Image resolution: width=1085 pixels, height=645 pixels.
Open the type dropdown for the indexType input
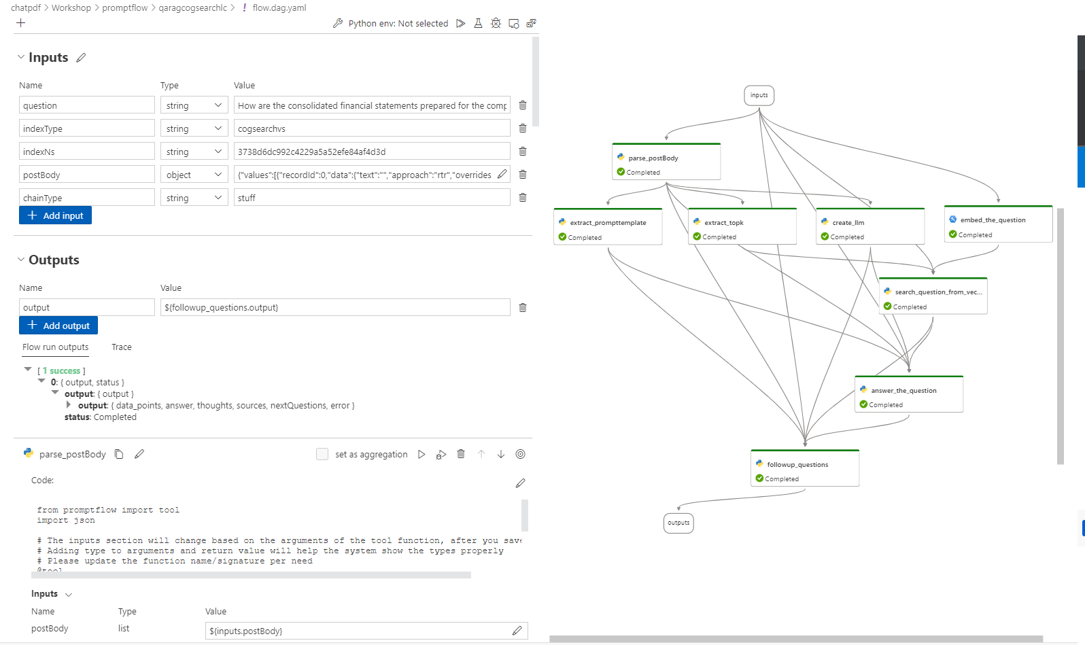click(194, 128)
